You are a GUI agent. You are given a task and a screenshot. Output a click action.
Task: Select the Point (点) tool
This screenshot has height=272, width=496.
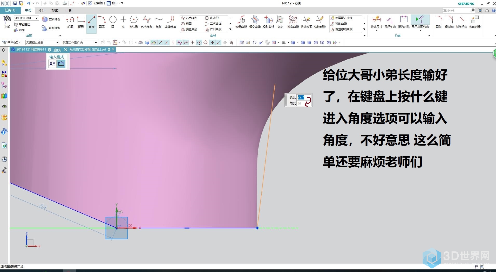tap(123, 22)
